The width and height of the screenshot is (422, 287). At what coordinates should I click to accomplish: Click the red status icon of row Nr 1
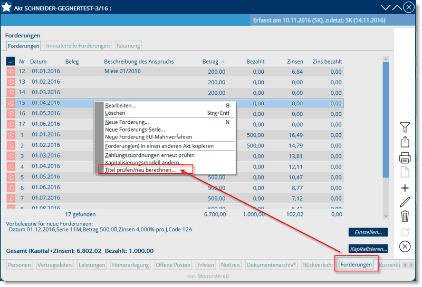click(11, 135)
